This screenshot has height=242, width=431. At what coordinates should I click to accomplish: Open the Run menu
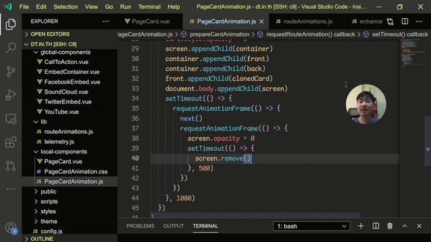(126, 7)
